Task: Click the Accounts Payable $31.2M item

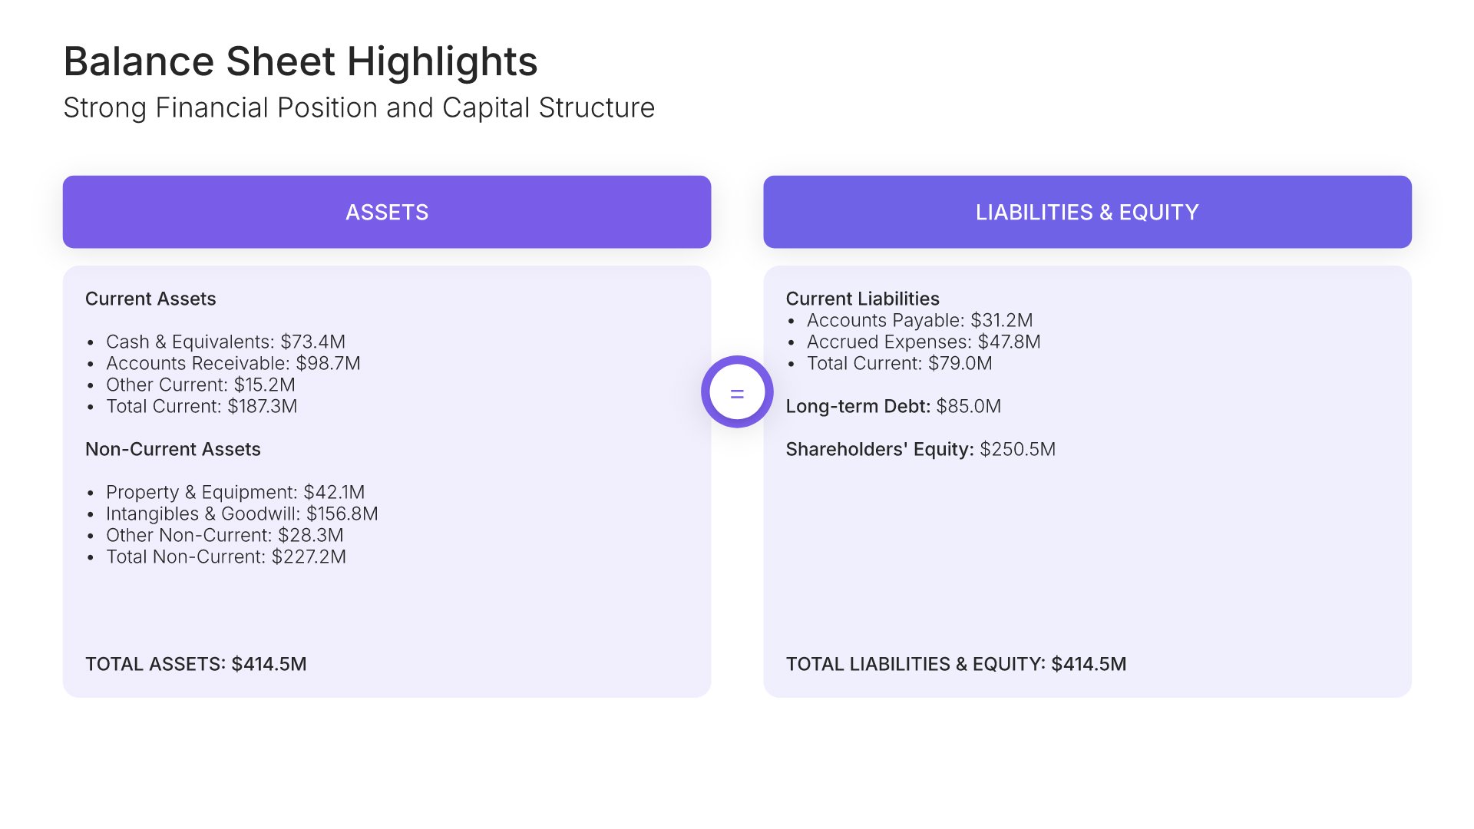Action: click(x=920, y=320)
